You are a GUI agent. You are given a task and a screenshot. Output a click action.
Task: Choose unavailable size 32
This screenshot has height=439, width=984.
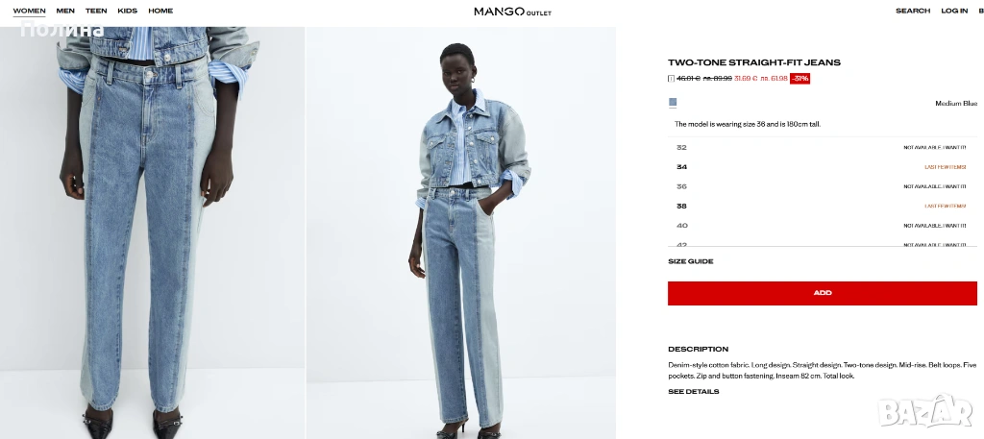click(823, 147)
